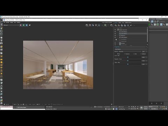Viewport: 168px width, 126px height.
Task: Click the Blending value spinner arrows
Action: [x=147, y=51]
